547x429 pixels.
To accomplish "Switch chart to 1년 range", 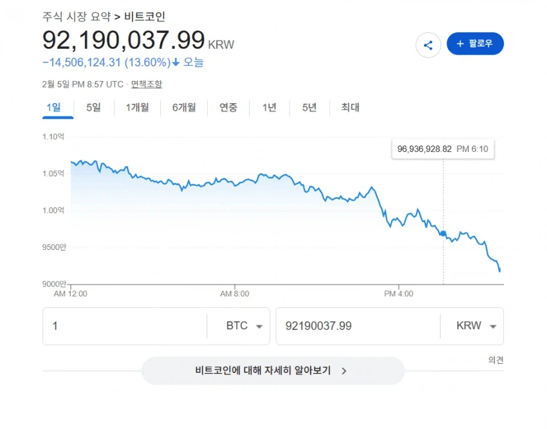I will pyautogui.click(x=269, y=108).
